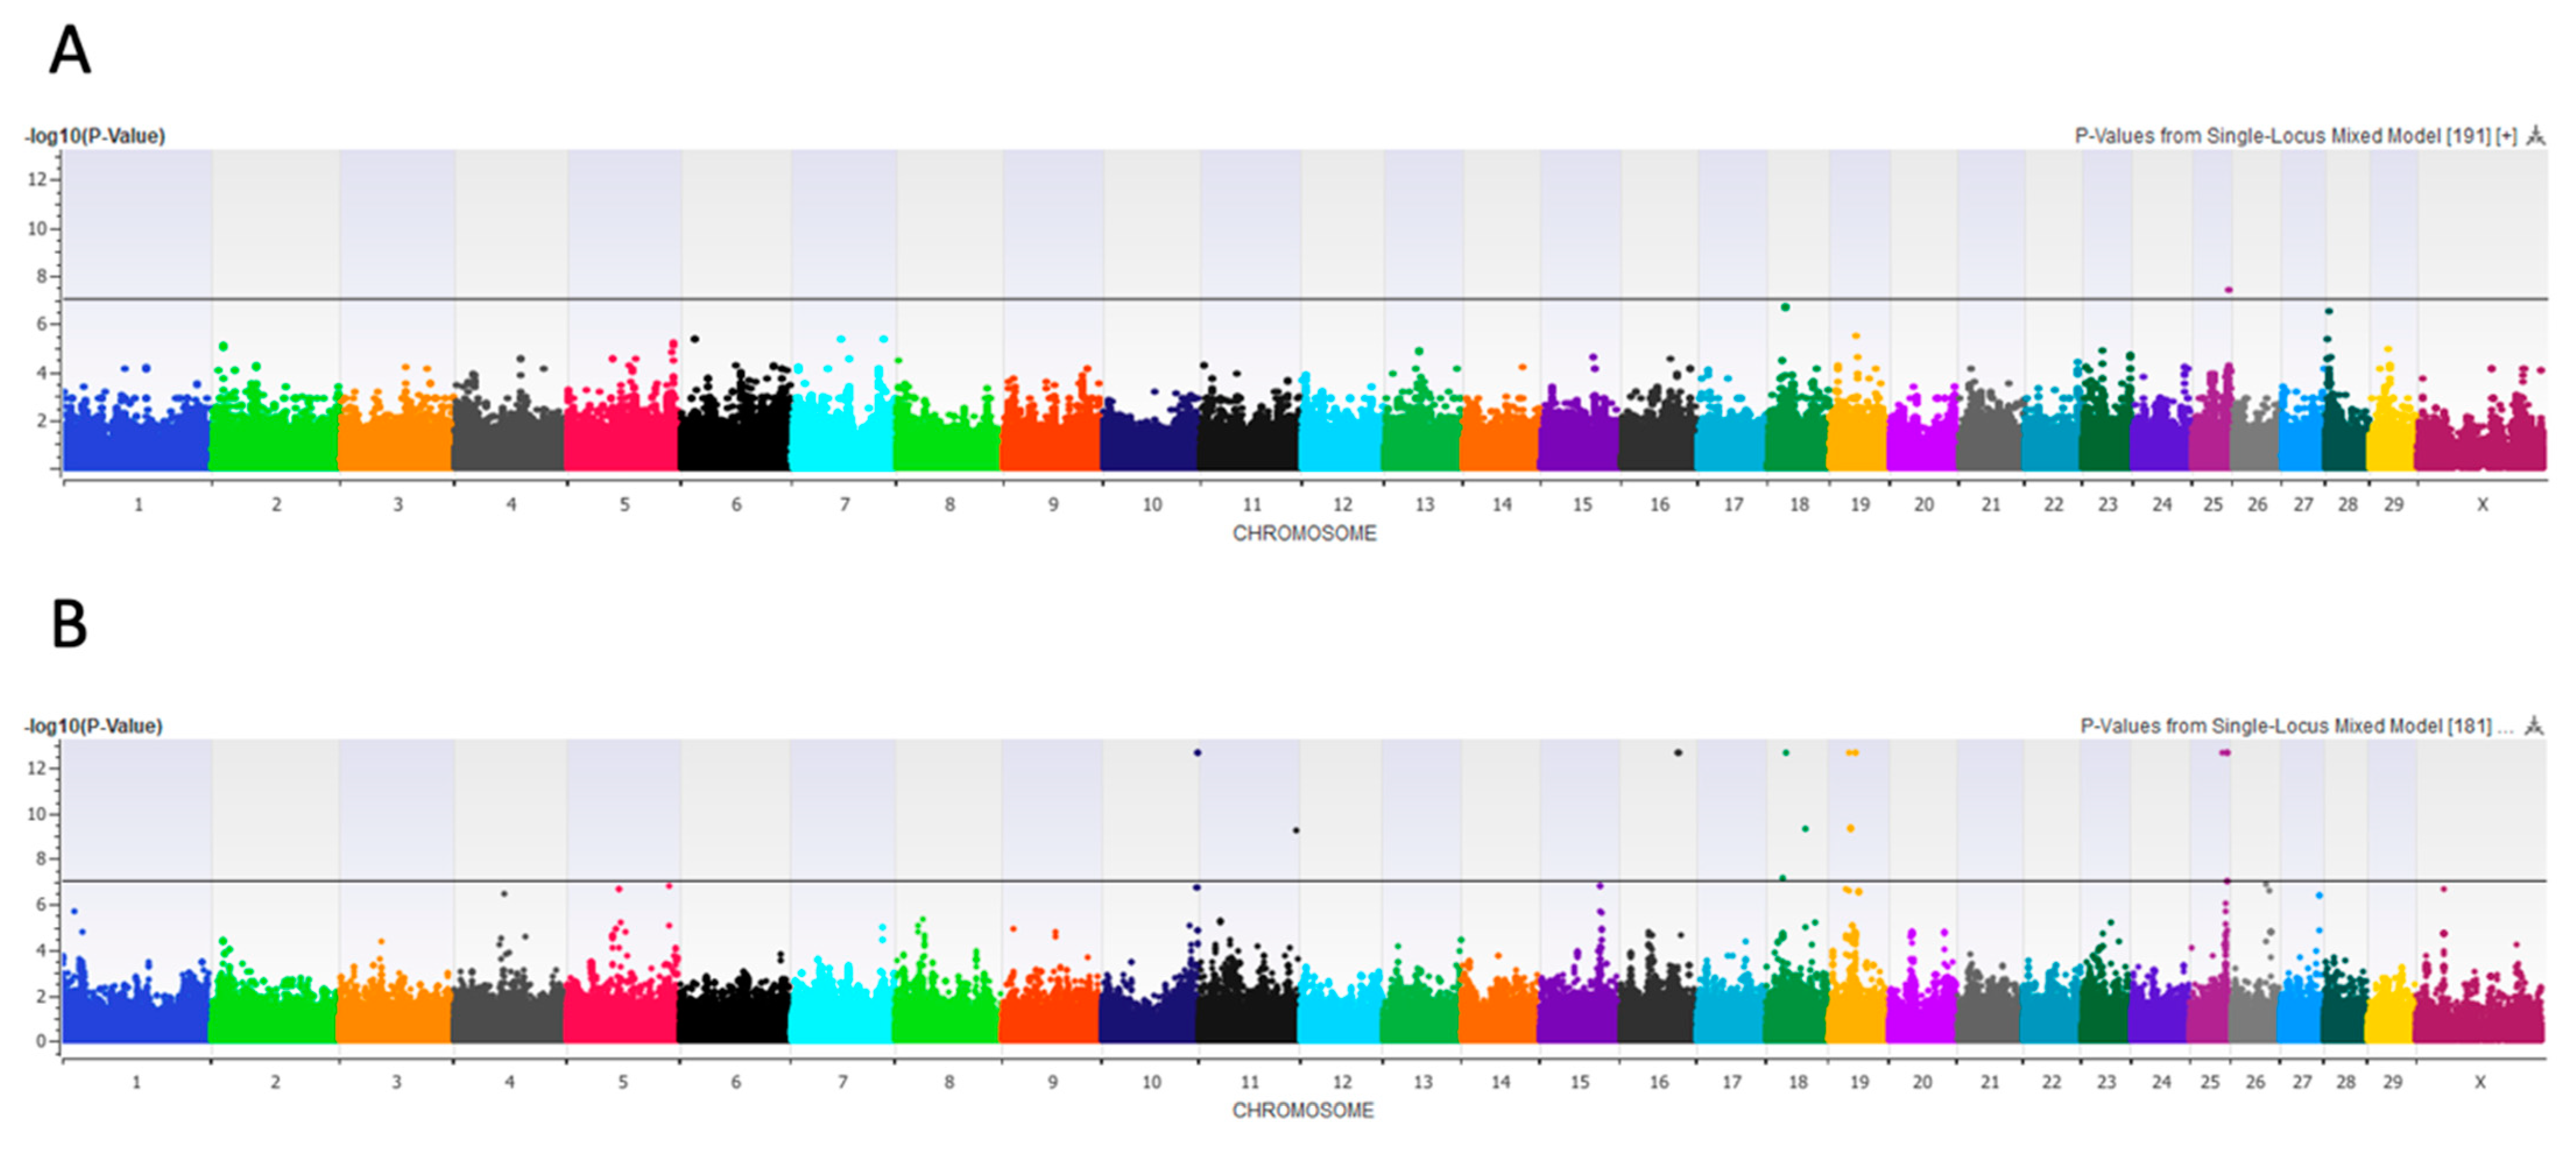The height and width of the screenshot is (1150, 2576).
Task: Click plot A title 'P-Values from Single-Locus Mixed Model [191]'
Action: tap(2282, 136)
